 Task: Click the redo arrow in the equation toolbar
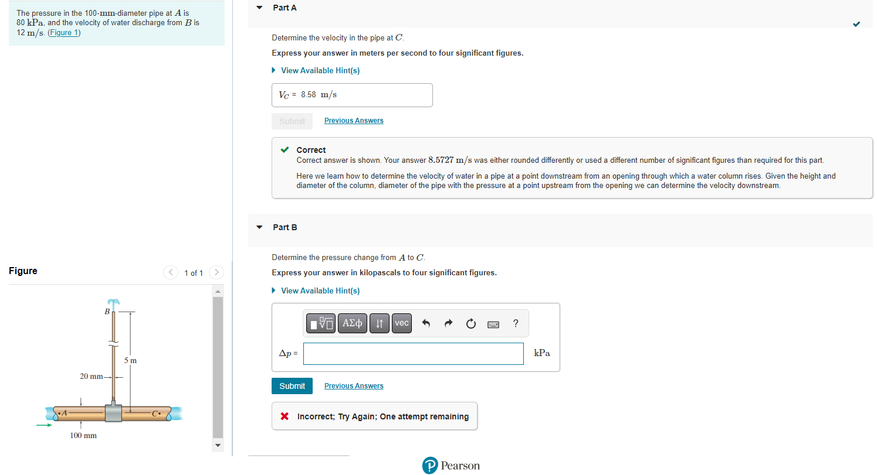(448, 323)
